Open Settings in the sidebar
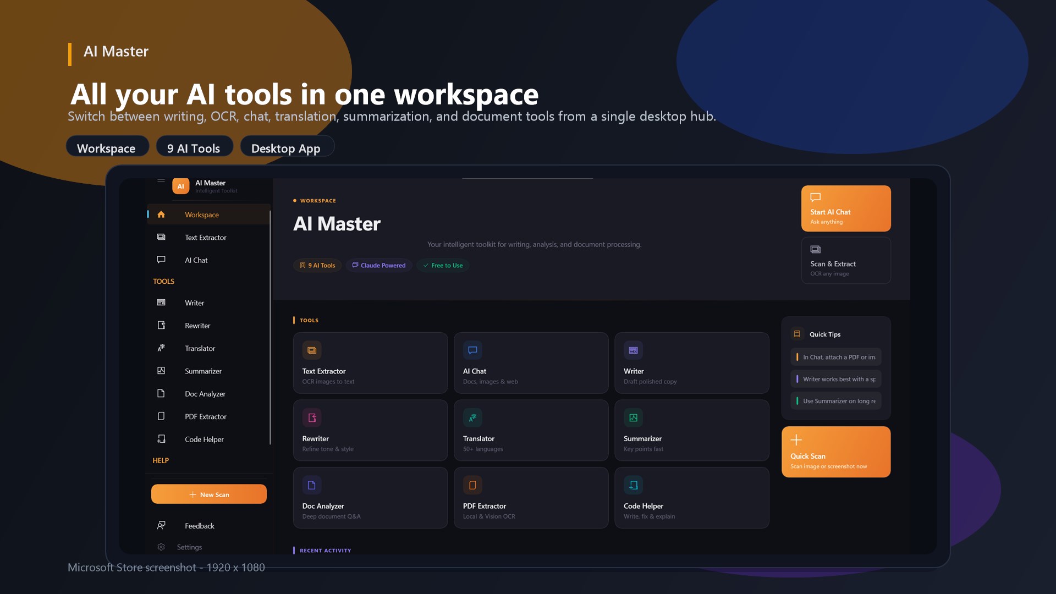Screen dimensions: 1056x594 click(x=209, y=547)
